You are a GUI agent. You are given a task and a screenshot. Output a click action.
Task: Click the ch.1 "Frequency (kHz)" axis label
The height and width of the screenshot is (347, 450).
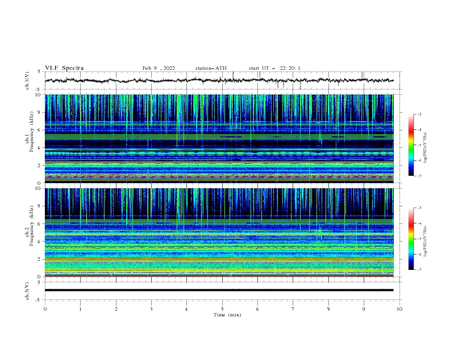click(x=32, y=132)
